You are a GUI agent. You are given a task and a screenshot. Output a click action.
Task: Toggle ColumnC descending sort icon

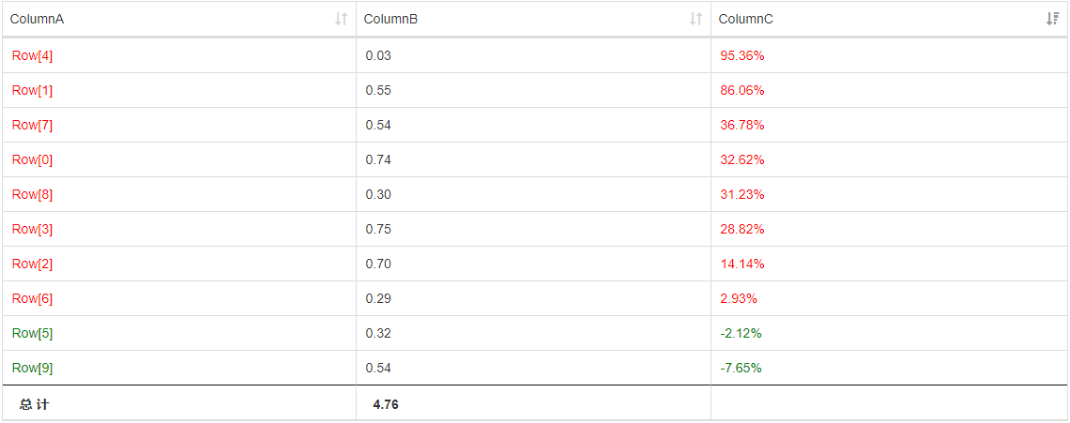click(1052, 19)
